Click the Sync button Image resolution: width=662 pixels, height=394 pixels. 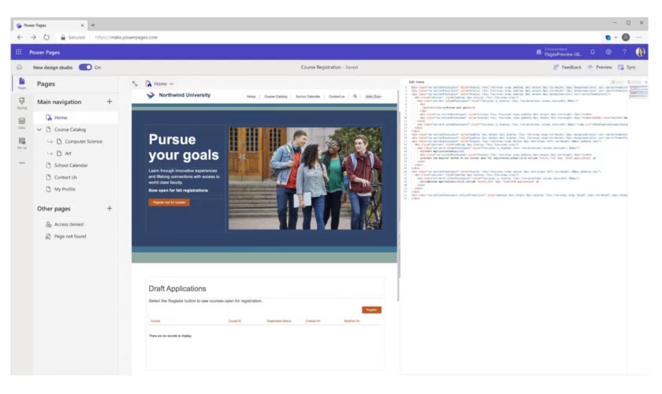point(627,67)
